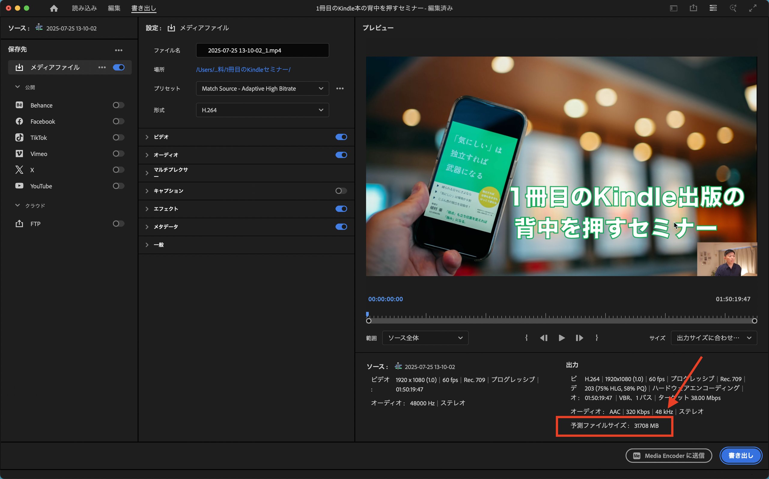Click Facebook destination icon
Image resolution: width=769 pixels, height=479 pixels.
(x=19, y=121)
